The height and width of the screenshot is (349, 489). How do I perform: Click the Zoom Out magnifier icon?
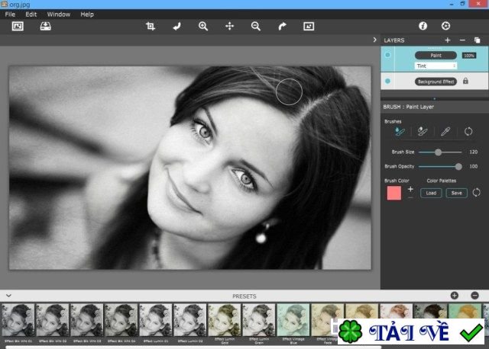pyautogui.click(x=256, y=26)
